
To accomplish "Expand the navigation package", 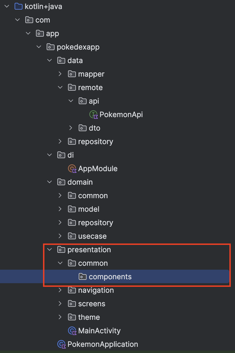I will 60,290.
